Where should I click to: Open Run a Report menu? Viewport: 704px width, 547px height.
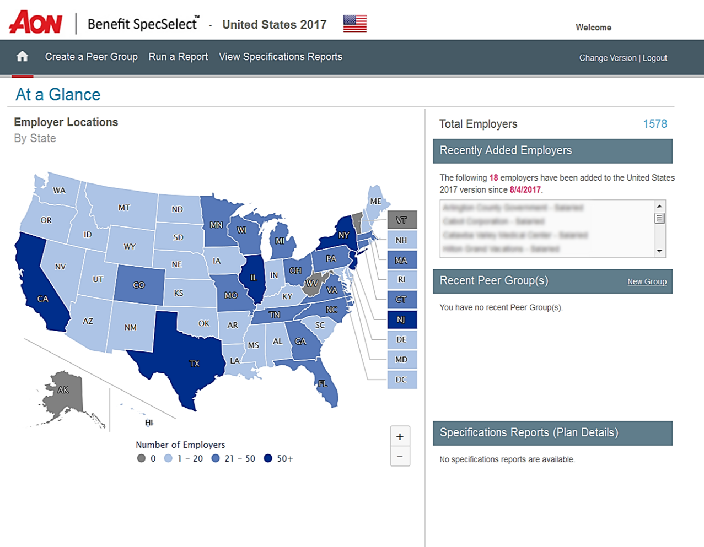[x=178, y=57]
